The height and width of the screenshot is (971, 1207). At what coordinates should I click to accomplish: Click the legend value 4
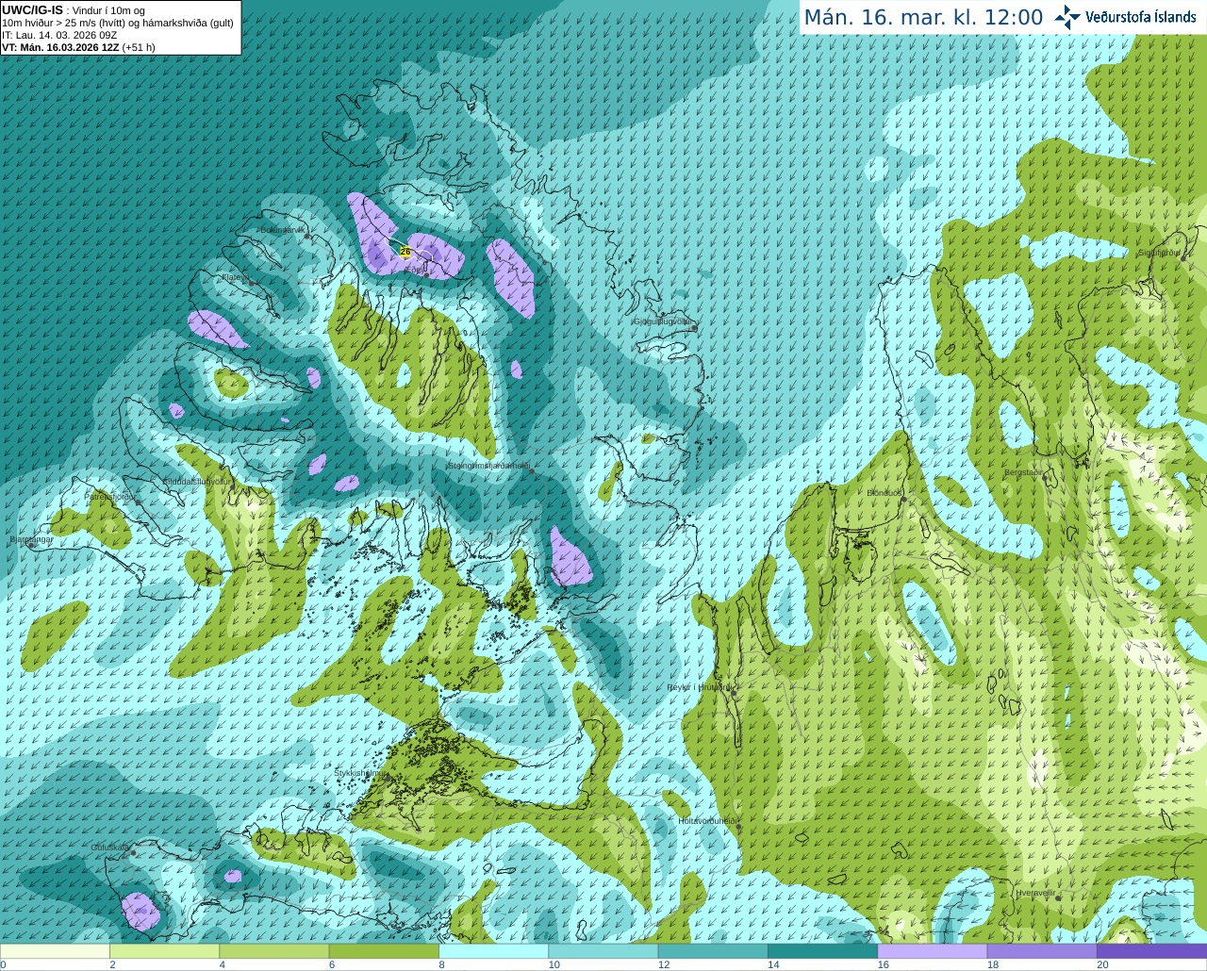pyautogui.click(x=222, y=965)
